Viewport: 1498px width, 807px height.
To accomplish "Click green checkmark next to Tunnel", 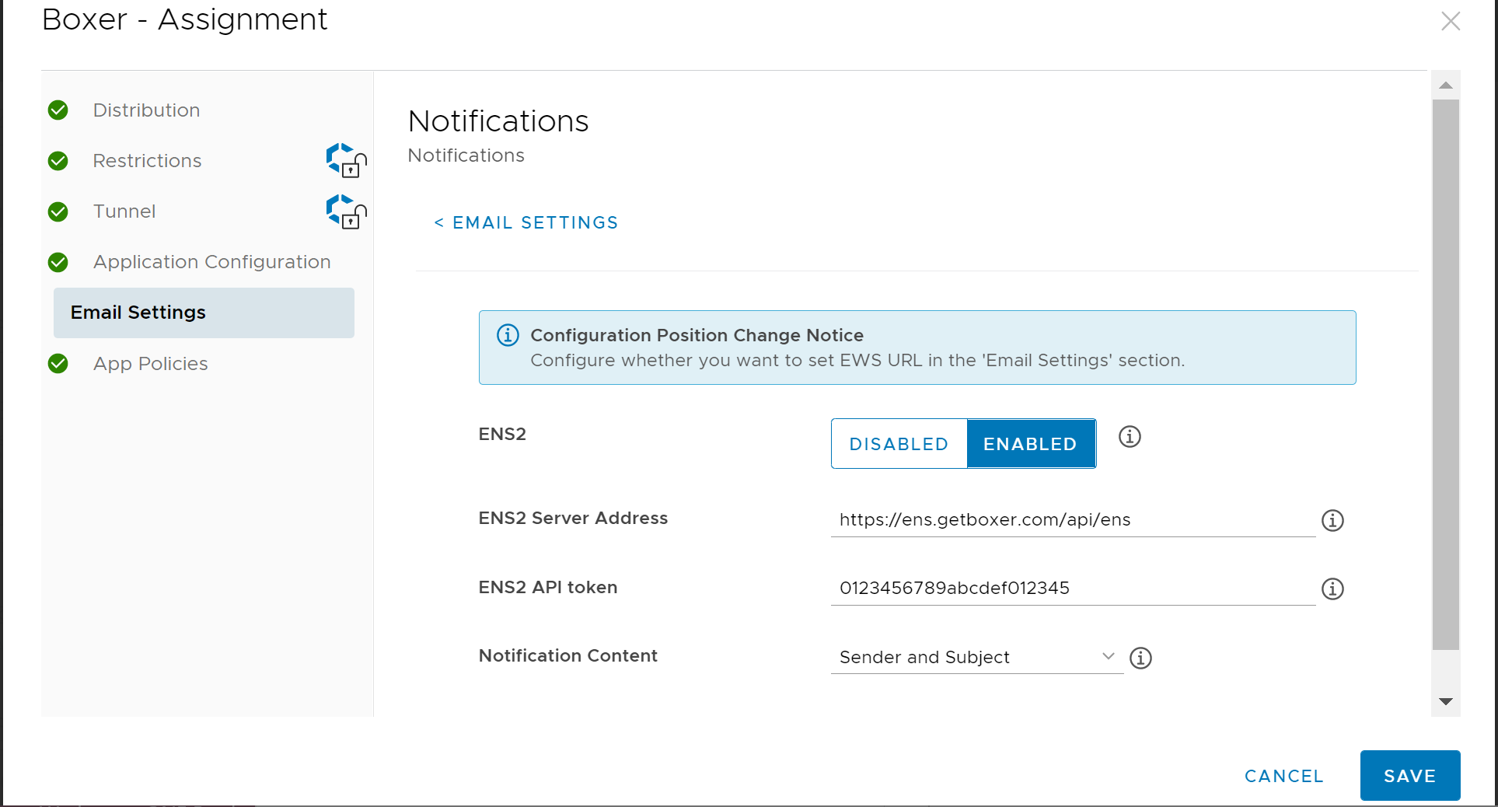I will click(x=58, y=211).
